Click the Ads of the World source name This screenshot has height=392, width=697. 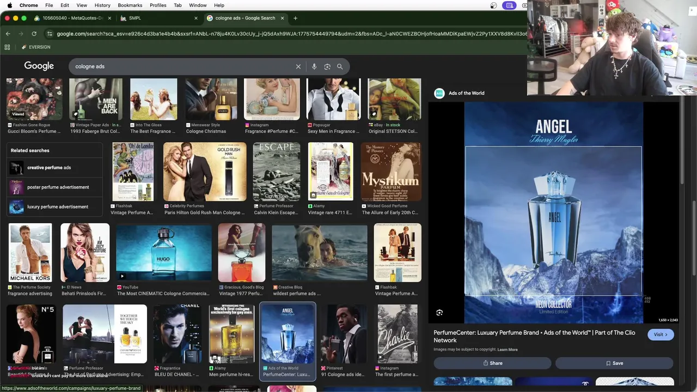pyautogui.click(x=466, y=93)
